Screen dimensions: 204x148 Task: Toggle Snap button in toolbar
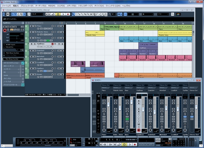tap(125, 14)
